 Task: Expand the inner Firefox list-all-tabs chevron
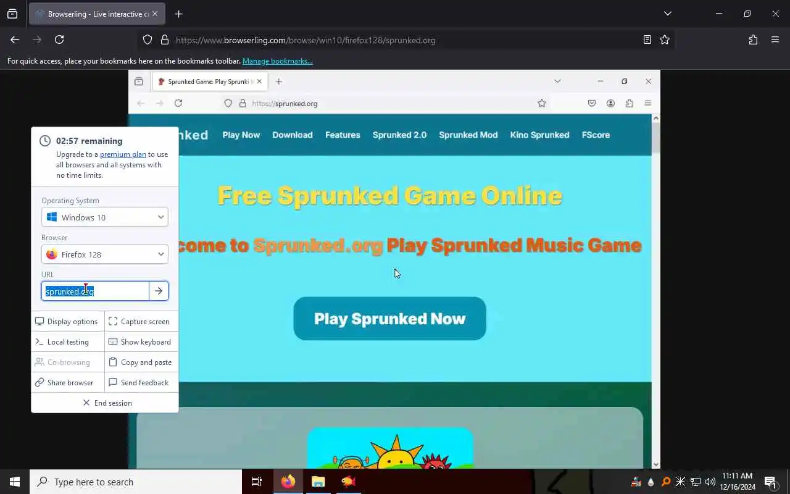[557, 82]
